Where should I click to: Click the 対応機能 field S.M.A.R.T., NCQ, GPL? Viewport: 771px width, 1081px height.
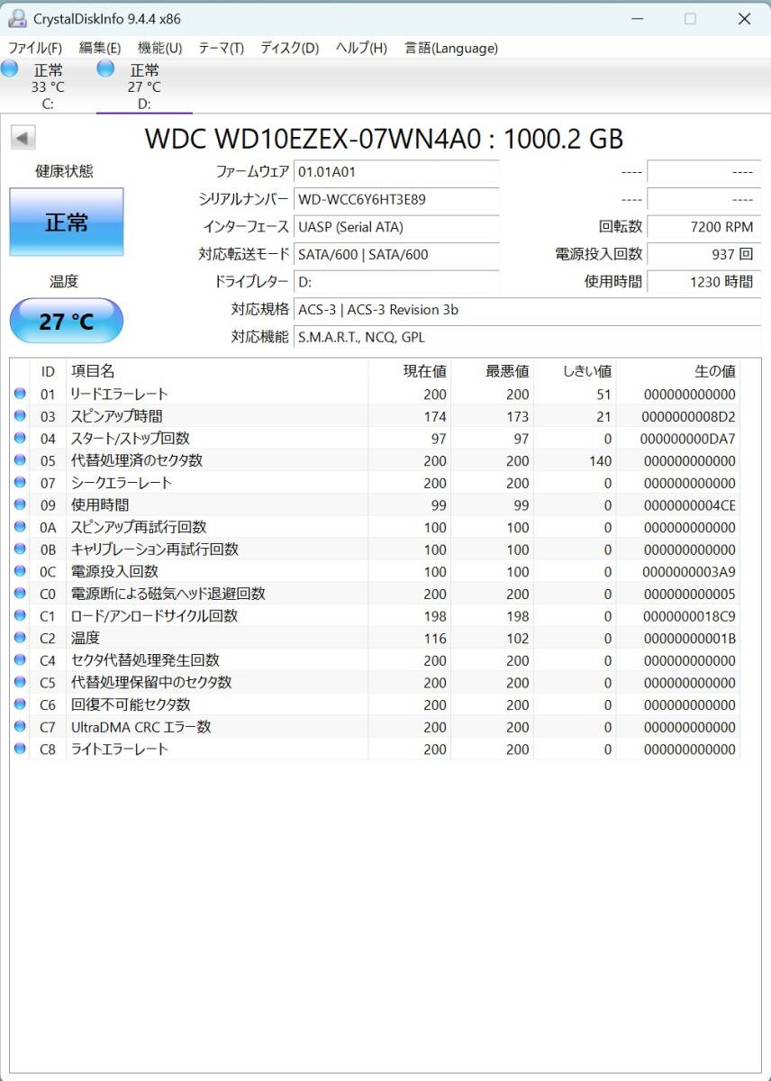click(527, 337)
